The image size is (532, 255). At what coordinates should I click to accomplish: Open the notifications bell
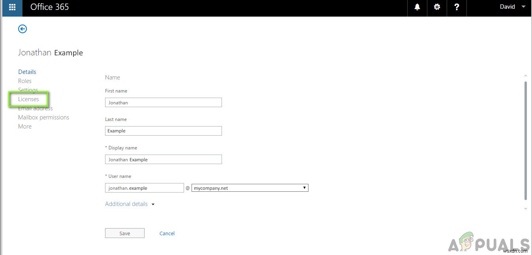pyautogui.click(x=417, y=7)
